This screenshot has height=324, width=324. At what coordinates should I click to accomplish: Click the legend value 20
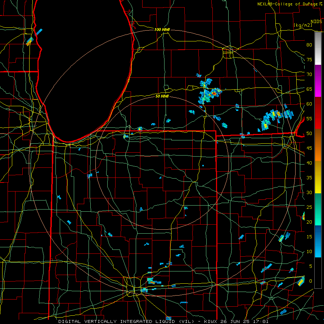tap(309, 222)
